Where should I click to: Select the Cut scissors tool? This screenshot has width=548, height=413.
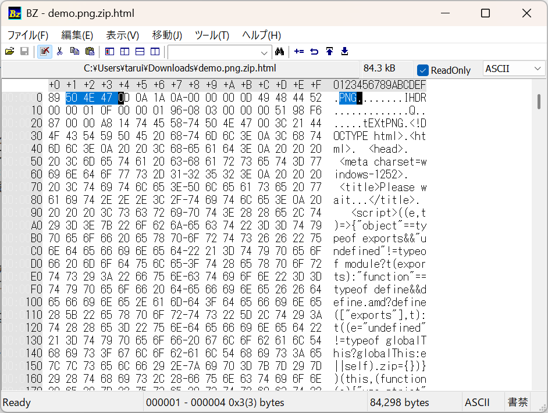(x=60, y=52)
